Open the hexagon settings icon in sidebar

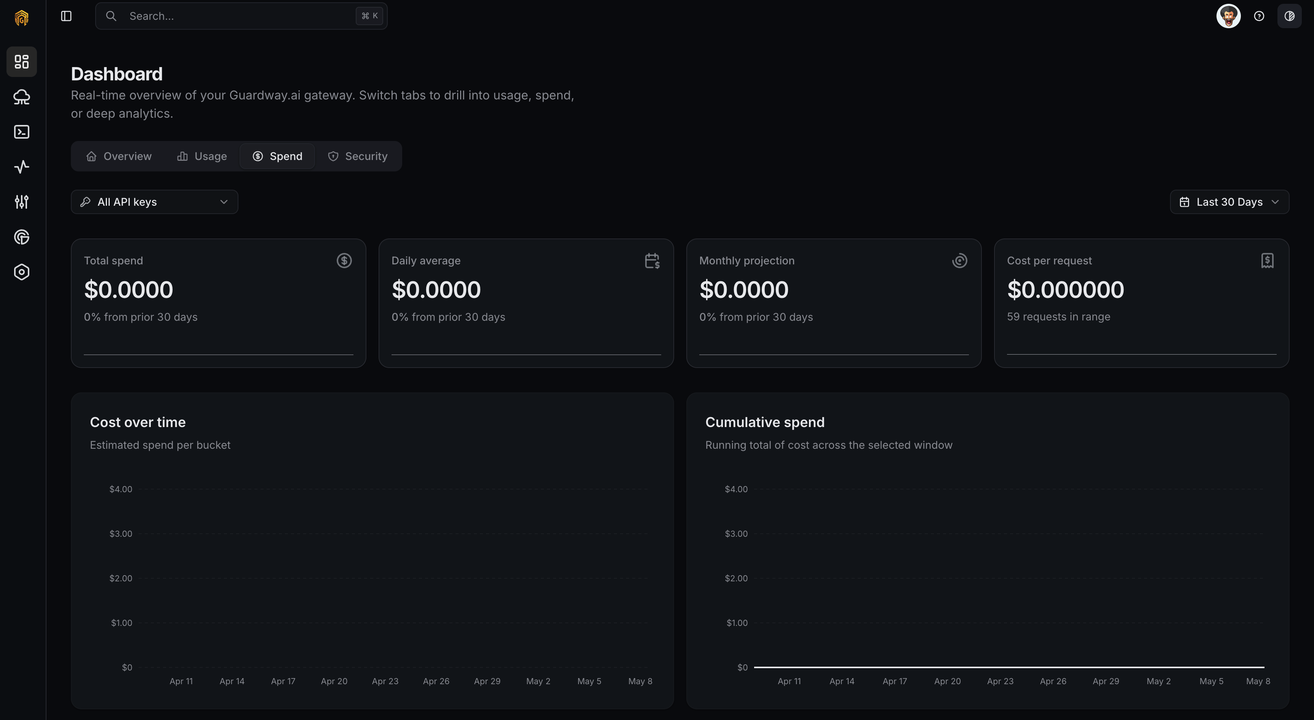click(x=21, y=272)
